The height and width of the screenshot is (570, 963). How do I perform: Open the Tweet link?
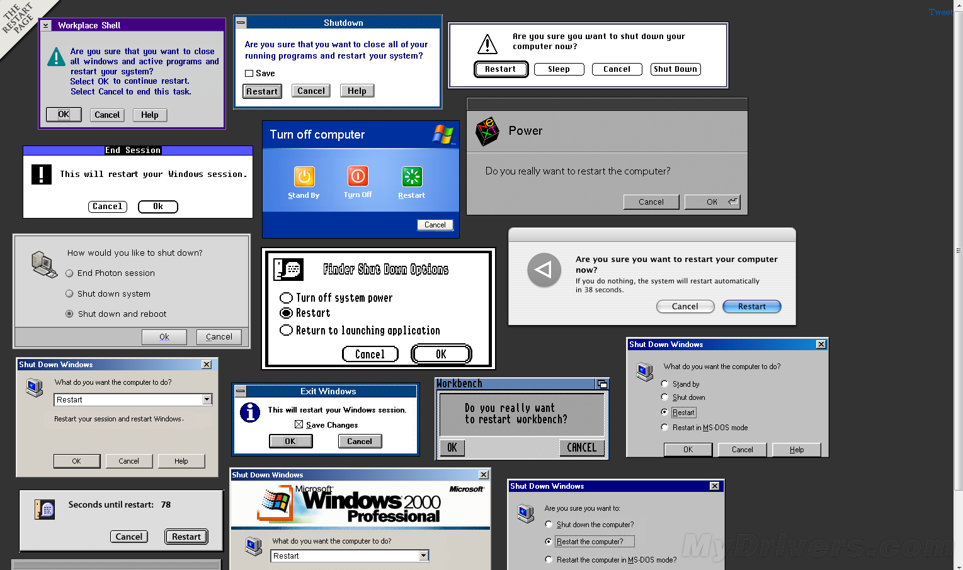[x=940, y=12]
